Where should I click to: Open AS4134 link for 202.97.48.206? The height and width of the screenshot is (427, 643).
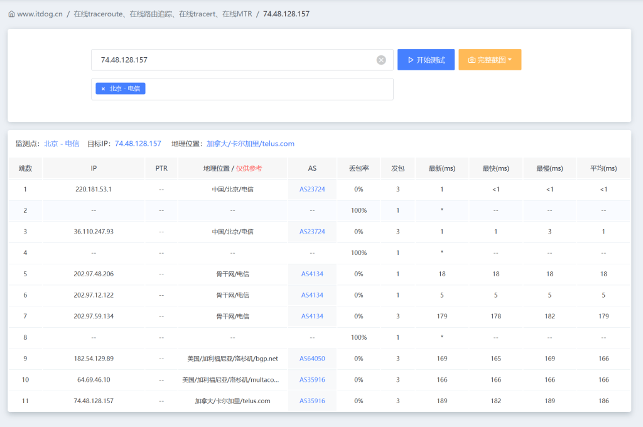point(312,274)
